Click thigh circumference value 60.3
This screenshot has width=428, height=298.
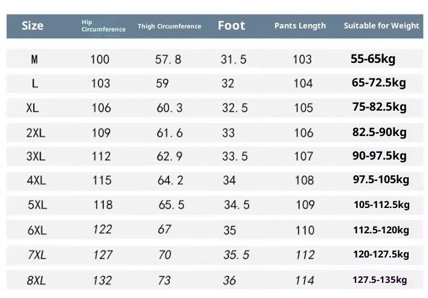pyautogui.click(x=169, y=108)
